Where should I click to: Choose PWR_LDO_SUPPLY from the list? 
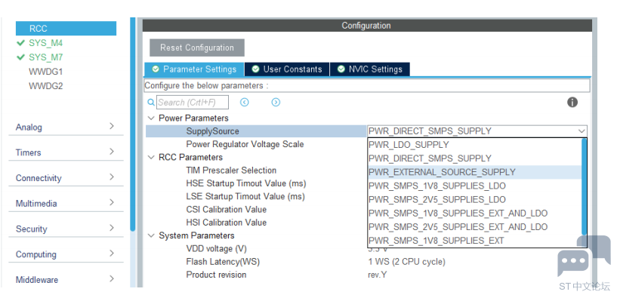coord(474,145)
